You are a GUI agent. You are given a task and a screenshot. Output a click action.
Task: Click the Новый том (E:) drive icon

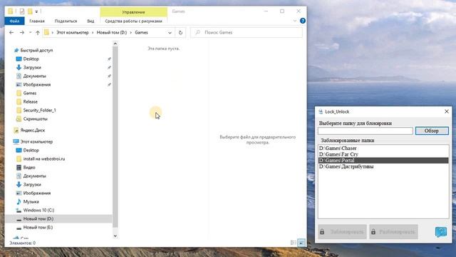point(19,227)
